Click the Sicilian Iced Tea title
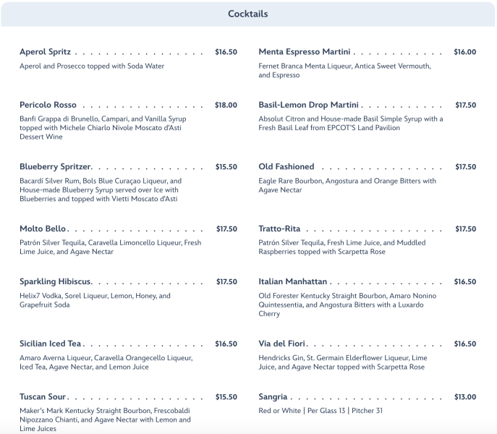Screen dimensions: 497x434 pos(51,344)
